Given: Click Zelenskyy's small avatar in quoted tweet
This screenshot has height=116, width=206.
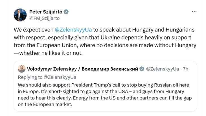Looking at the screenshot, I should tap(21, 69).
